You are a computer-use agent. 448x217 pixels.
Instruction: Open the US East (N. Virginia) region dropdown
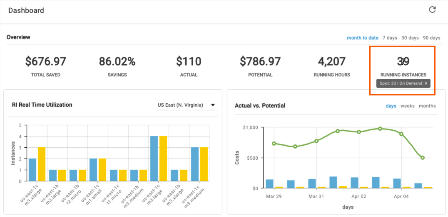tap(187, 105)
